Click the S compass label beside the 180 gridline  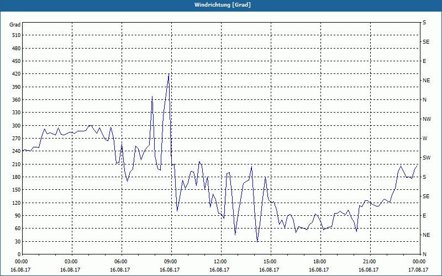[x=424, y=177]
